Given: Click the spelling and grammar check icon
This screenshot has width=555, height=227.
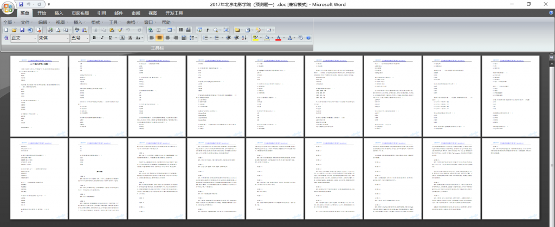Looking at the screenshot, I should coord(77,30).
